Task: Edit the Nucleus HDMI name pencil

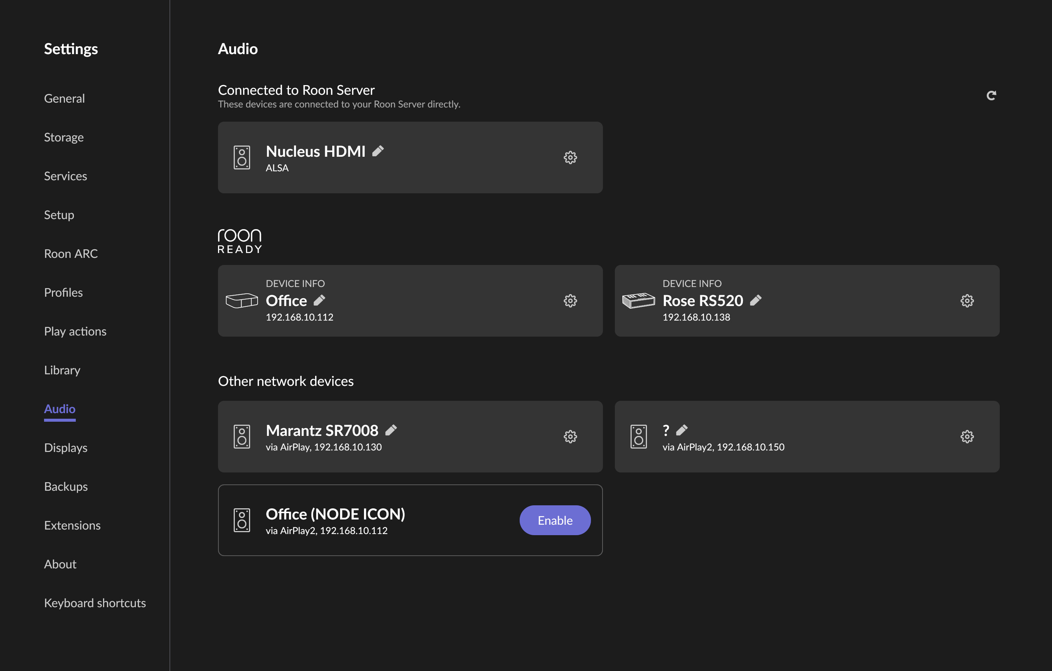Action: click(378, 151)
